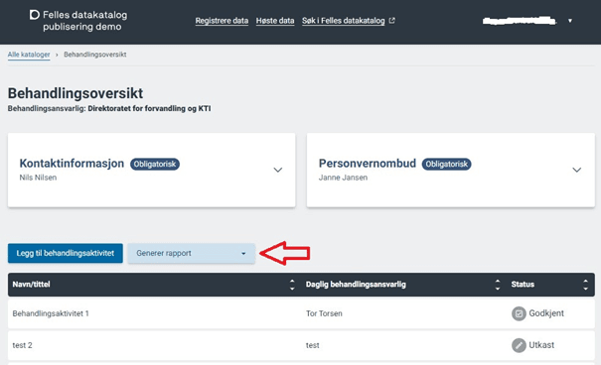The width and height of the screenshot is (601, 365).
Task: Open the test 2 row
Action: point(301,345)
